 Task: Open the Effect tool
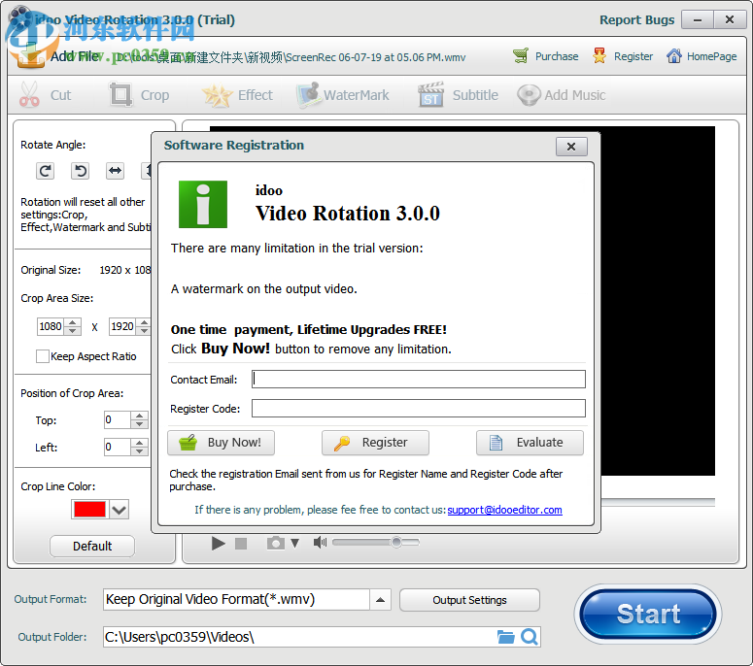click(x=237, y=95)
